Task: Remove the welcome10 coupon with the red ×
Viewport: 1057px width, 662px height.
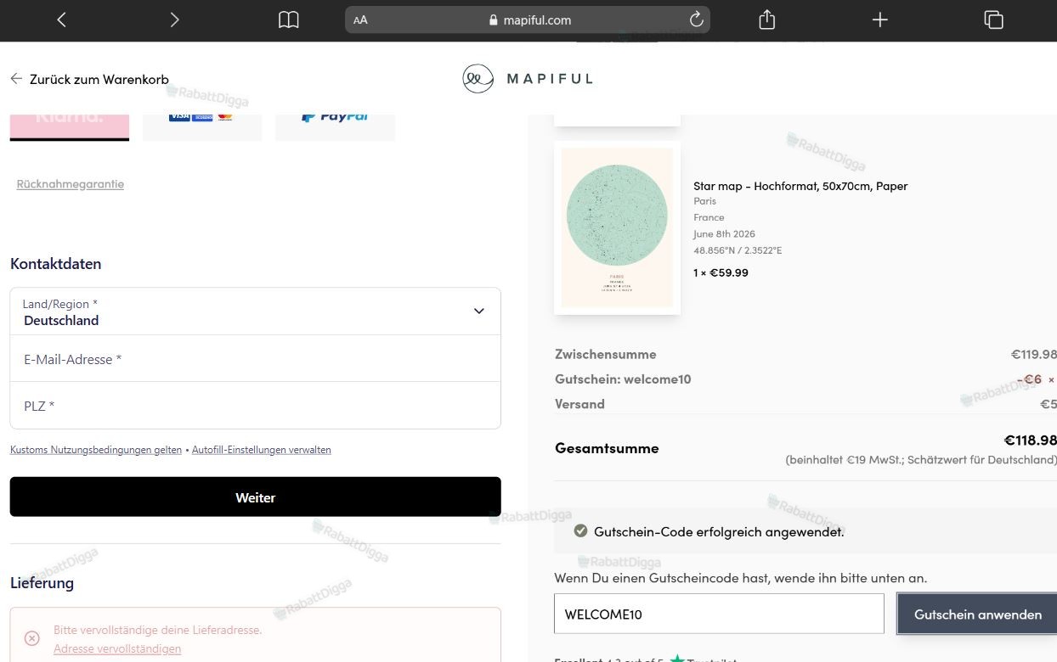Action: [x=1051, y=379]
